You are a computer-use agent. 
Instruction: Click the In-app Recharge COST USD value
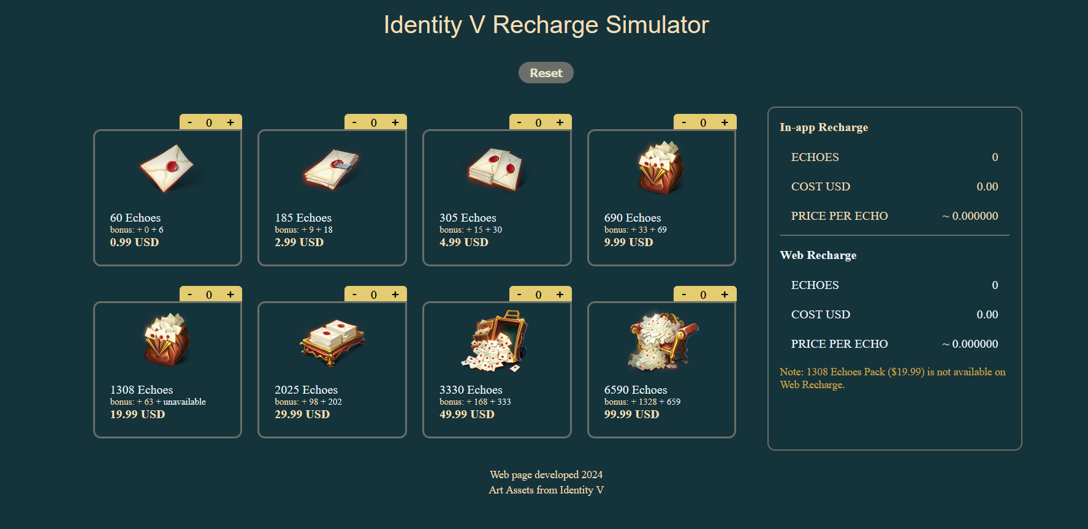987,187
